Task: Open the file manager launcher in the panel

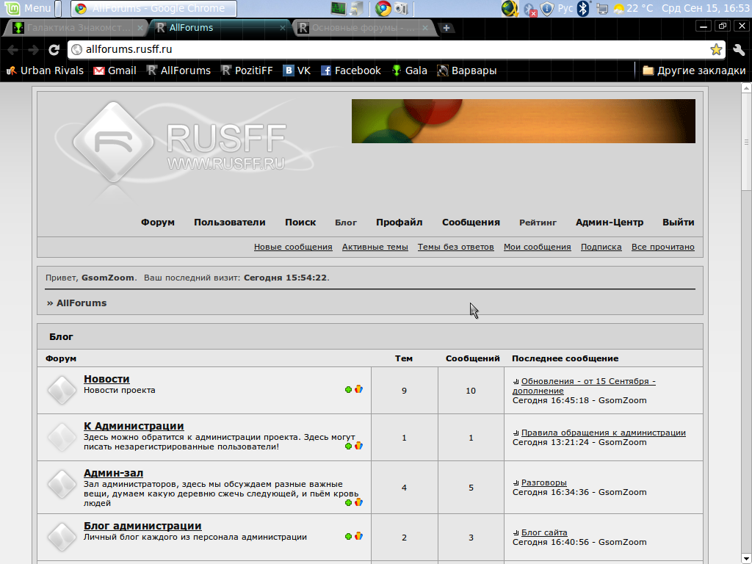Action: coord(357,8)
